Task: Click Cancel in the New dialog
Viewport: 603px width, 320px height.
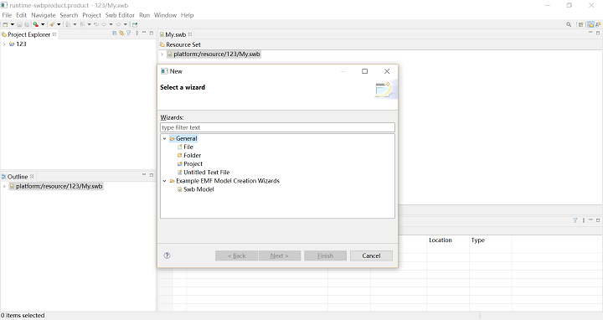Action: pos(371,255)
